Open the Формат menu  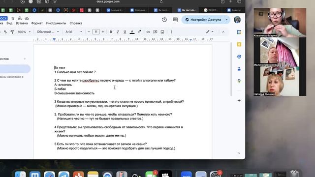pyautogui.click(x=37, y=23)
